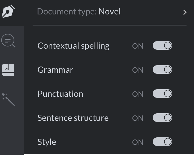This screenshot has height=155, width=194.
Task: Click the Novel document type value
Action: pos(110,12)
